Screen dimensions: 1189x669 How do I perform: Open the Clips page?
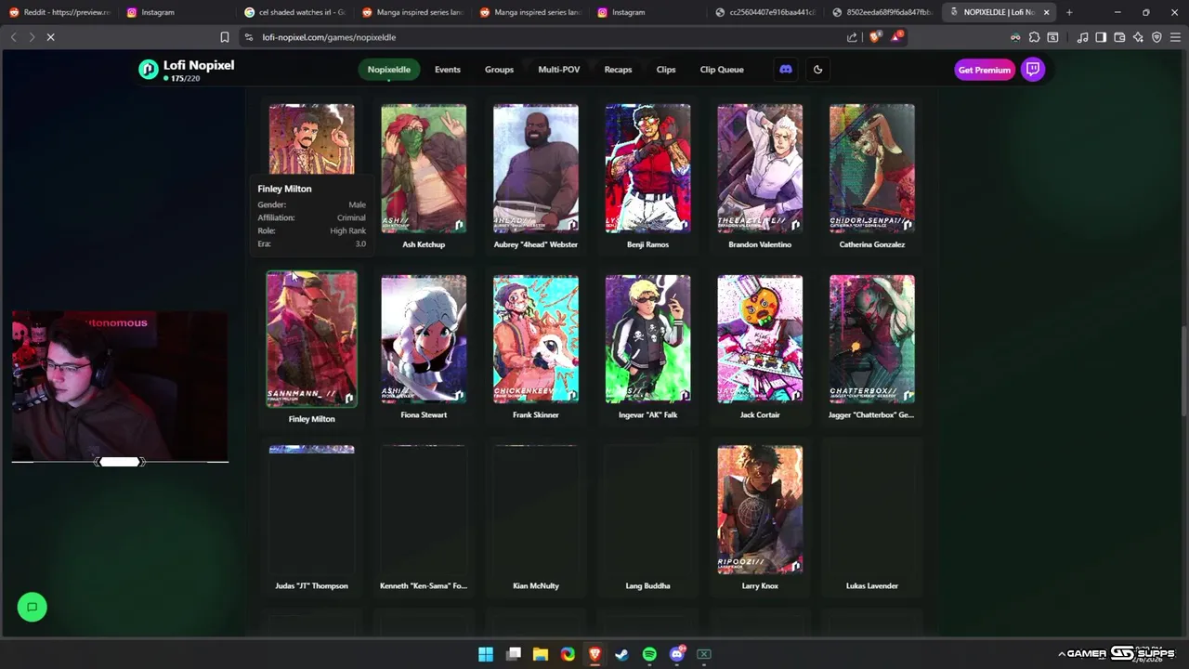pyautogui.click(x=666, y=70)
